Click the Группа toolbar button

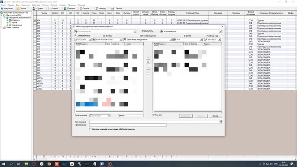click(x=21, y=8)
